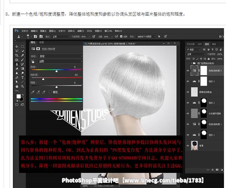Image resolution: width=226 pixels, height=188 pixels.
Task: Open the layer blend mode 正常 dropdown
Action: click(196, 54)
